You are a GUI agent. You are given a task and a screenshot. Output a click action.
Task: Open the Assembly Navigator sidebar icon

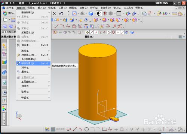4,46
